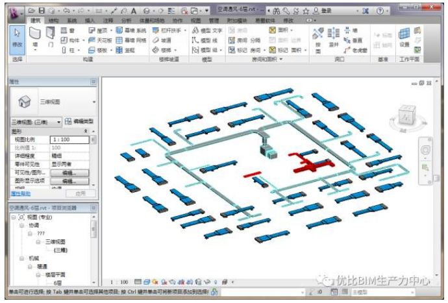Click the Door (门) tool icon
448x303 pixels.
tap(51, 36)
